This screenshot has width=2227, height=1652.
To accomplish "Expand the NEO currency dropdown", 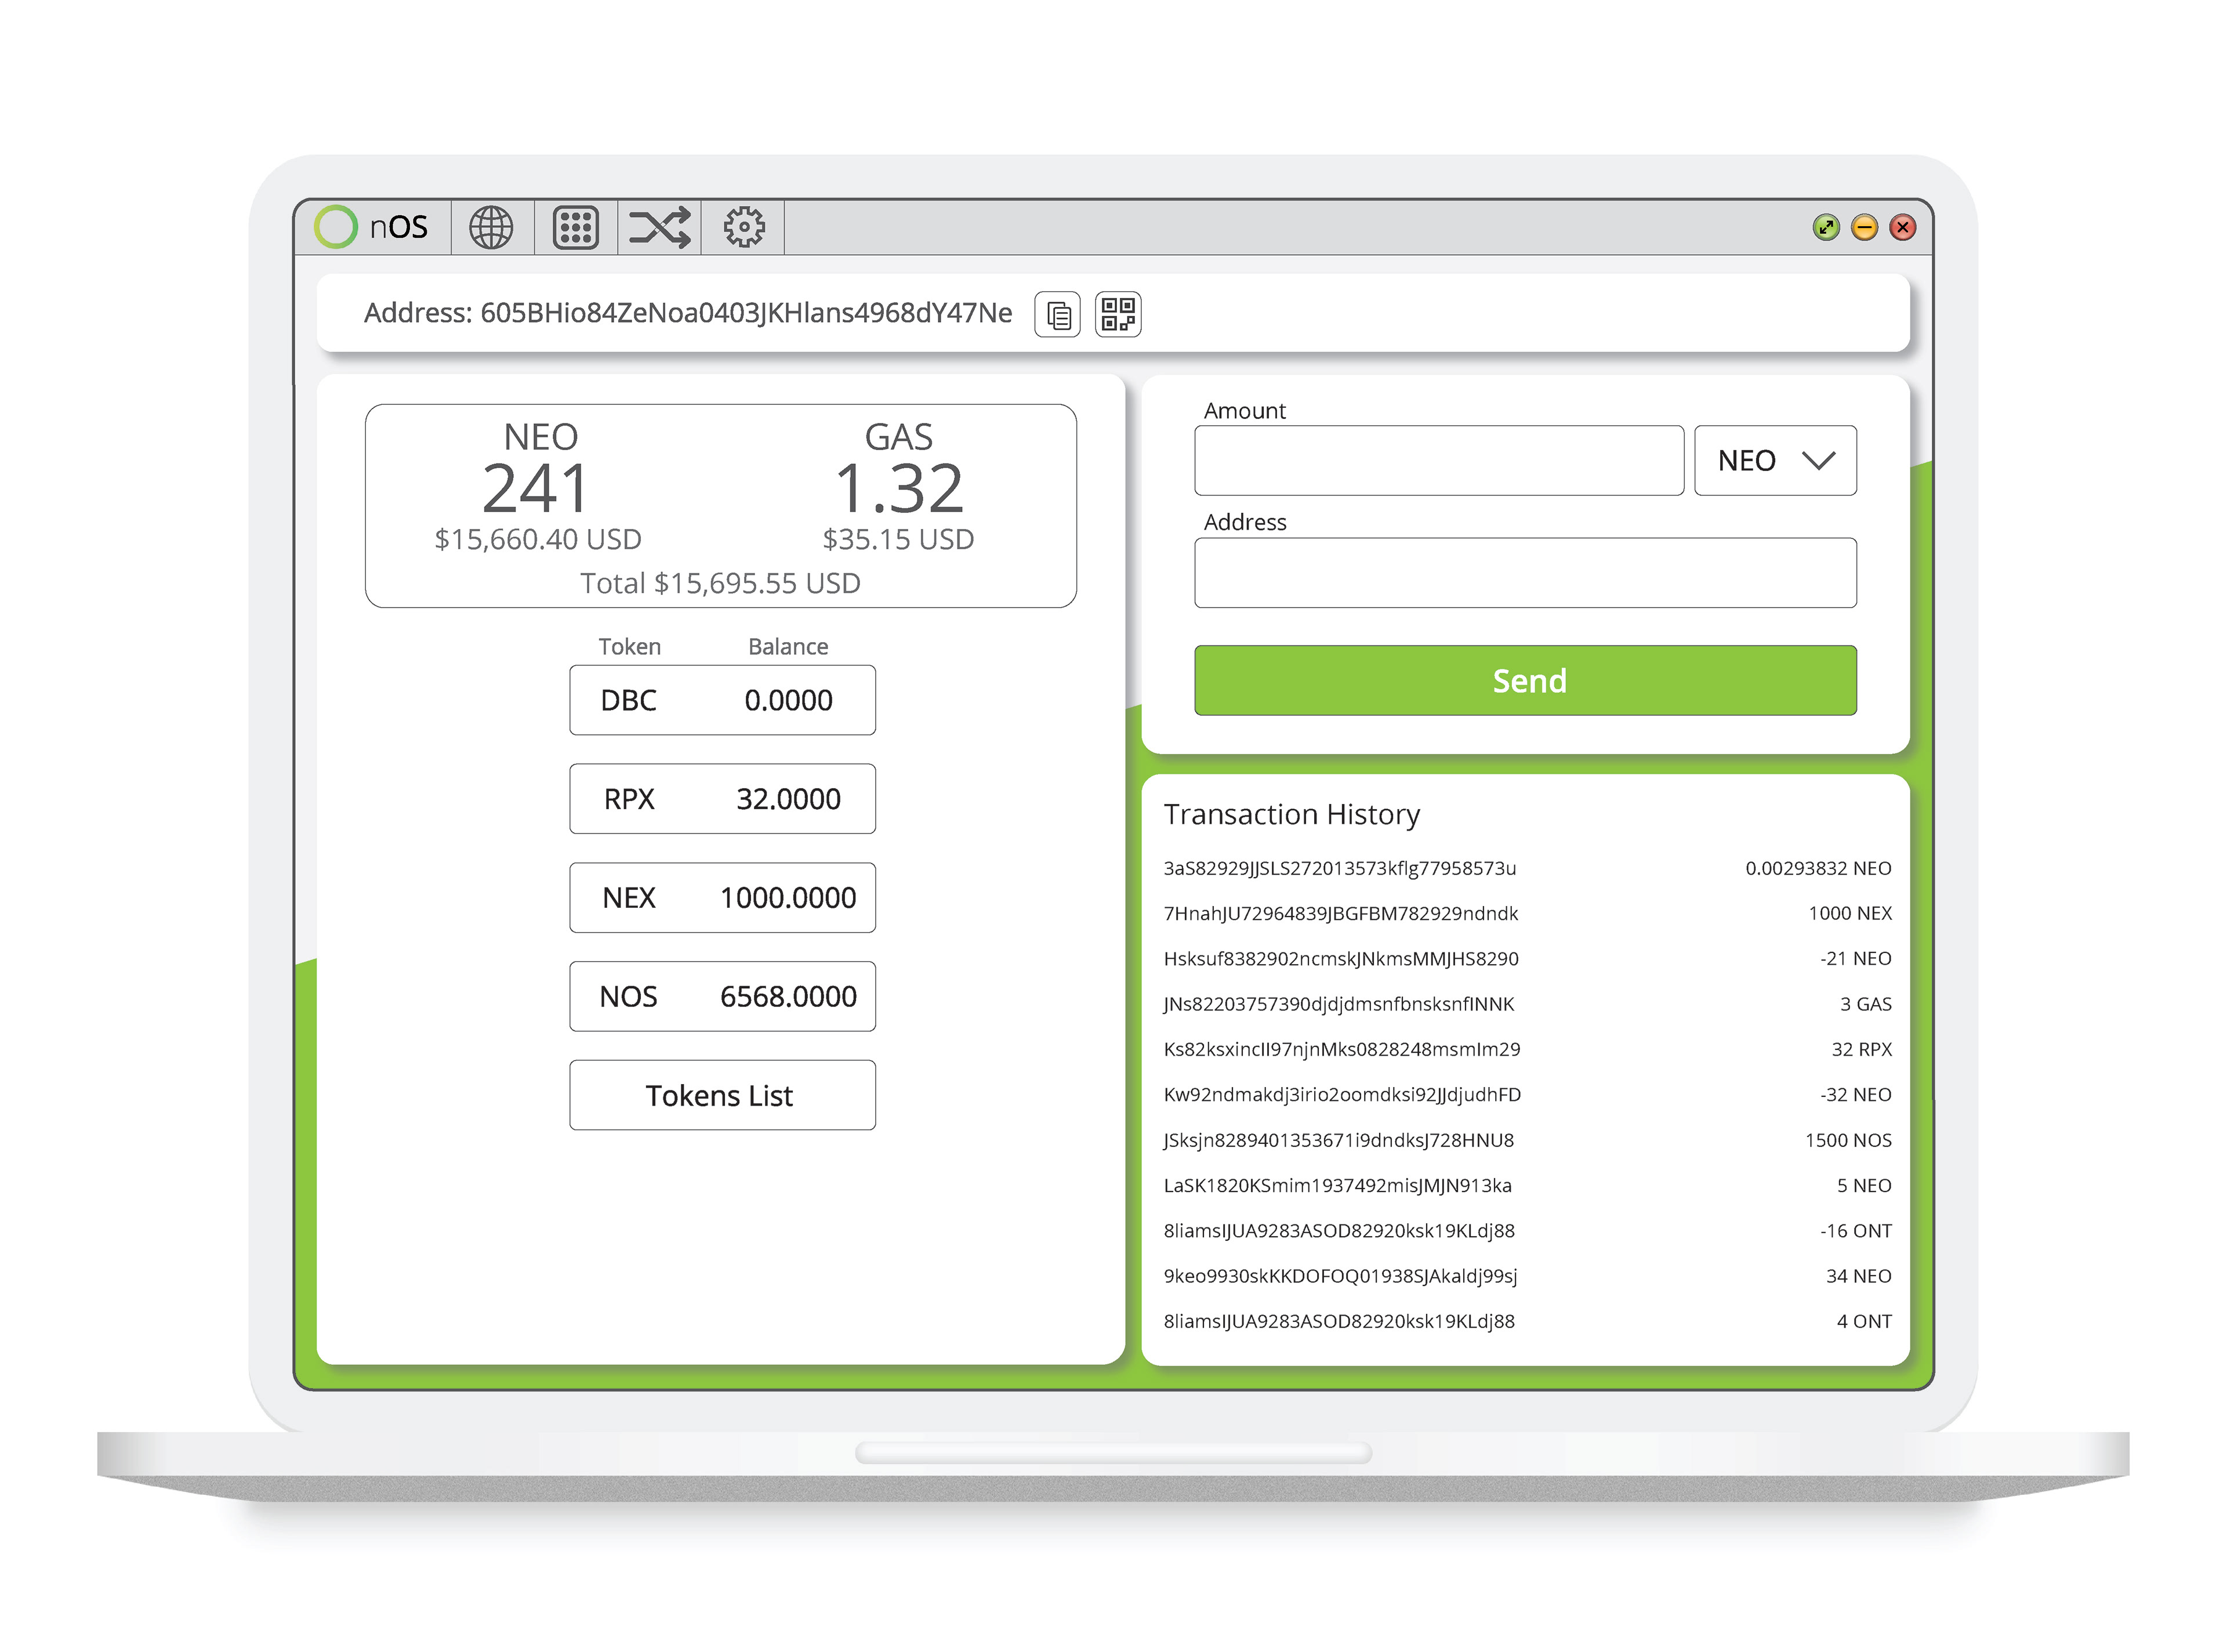I will pyautogui.click(x=1775, y=460).
